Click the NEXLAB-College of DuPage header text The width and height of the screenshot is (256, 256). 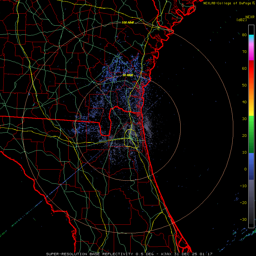click(228, 3)
